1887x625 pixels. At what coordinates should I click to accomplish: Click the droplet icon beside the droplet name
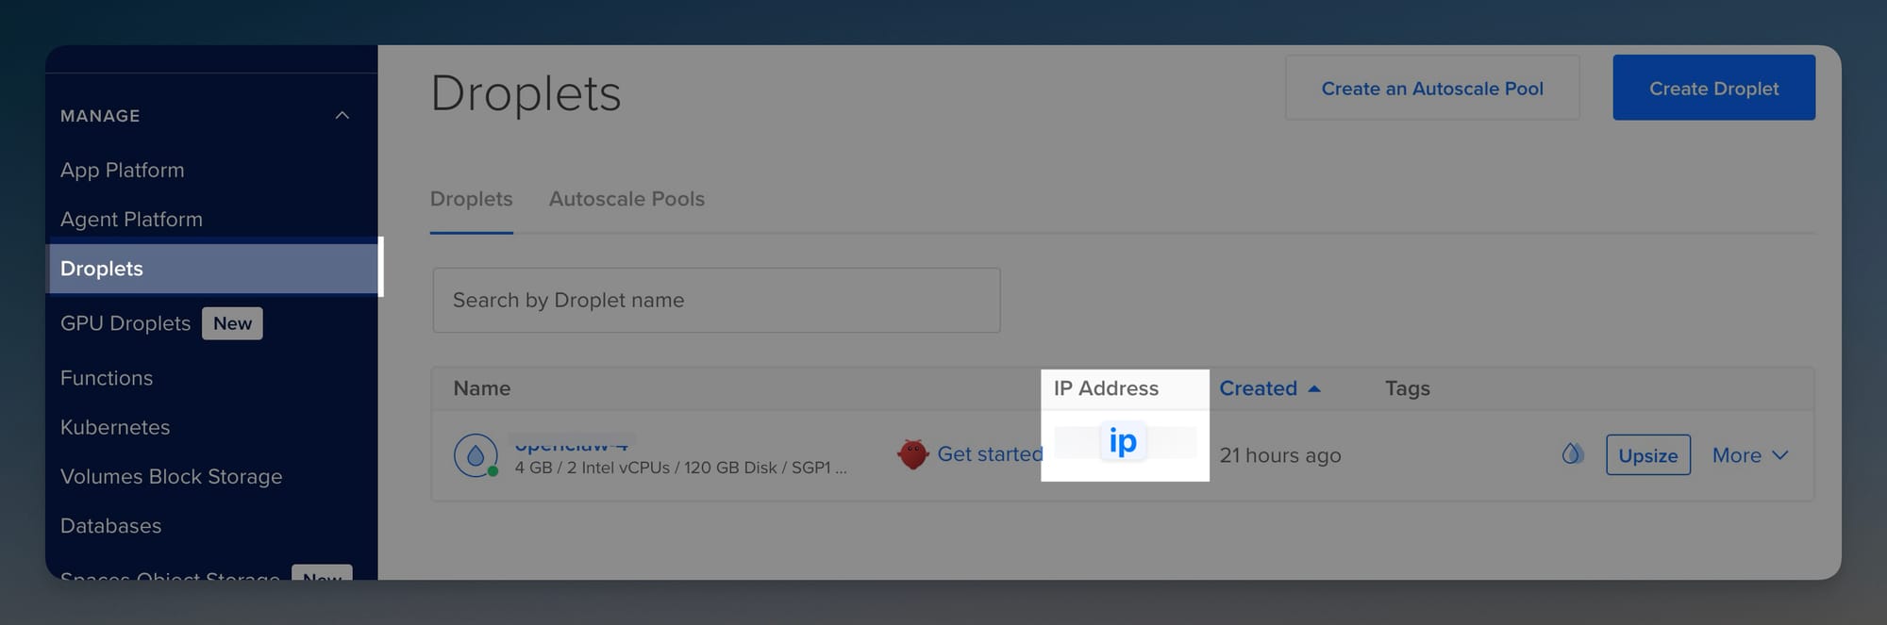(x=476, y=455)
